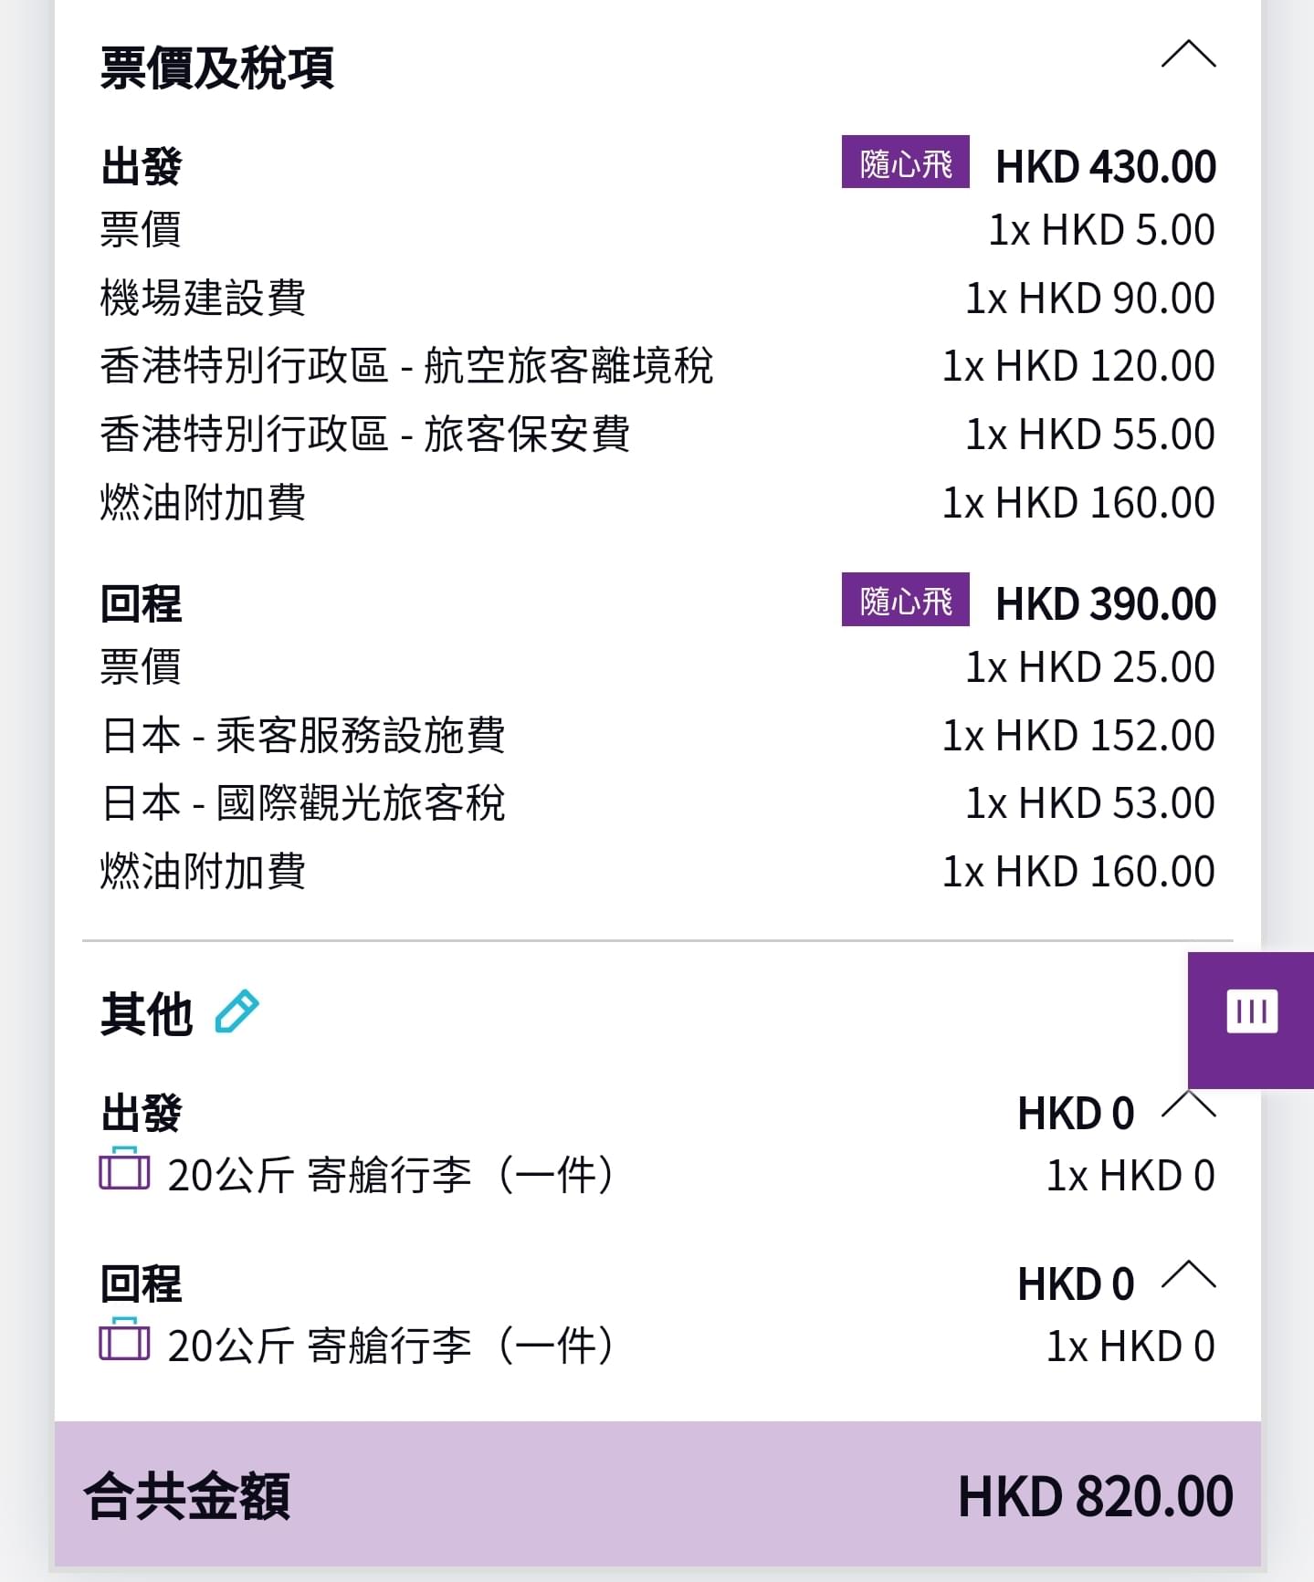
Task: Select 日本 - 乘客服務設施費 line
Action: [657, 736]
